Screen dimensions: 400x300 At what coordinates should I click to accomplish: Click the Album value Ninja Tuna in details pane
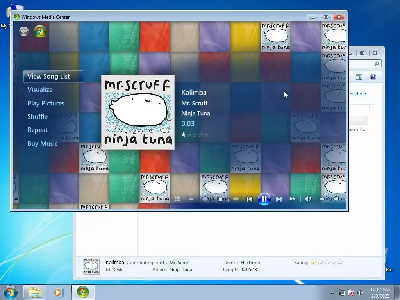click(180, 270)
